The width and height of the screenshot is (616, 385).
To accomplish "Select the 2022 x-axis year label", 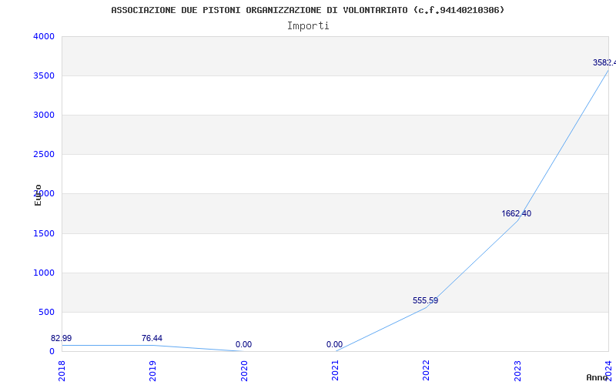I will 426,369.
